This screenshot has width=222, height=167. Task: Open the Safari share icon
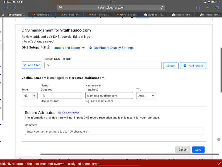point(198,7)
